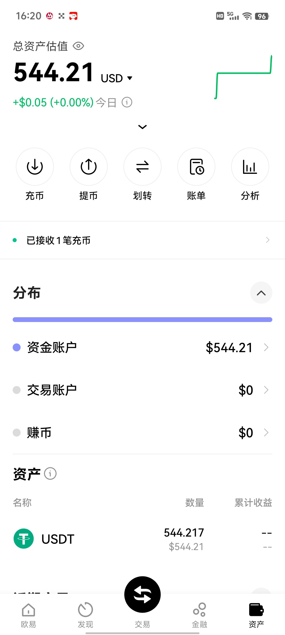
Task: Tap the deposit (充币) icon
Action: pos(35,167)
